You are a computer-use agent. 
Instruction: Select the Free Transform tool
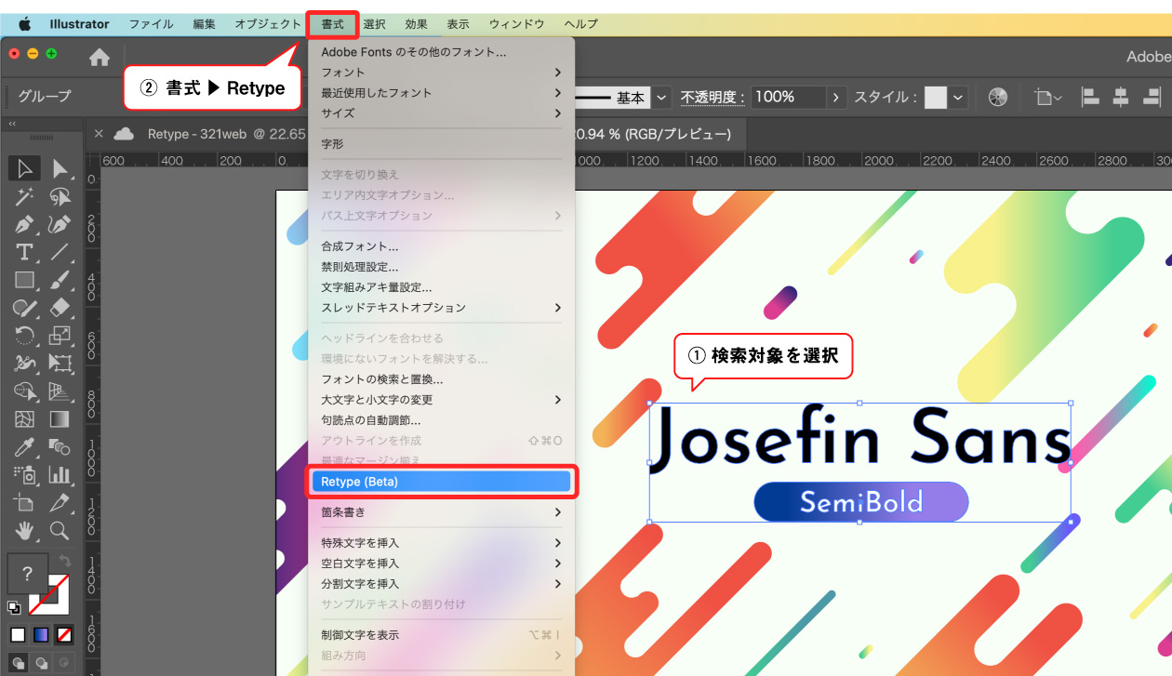point(60,364)
